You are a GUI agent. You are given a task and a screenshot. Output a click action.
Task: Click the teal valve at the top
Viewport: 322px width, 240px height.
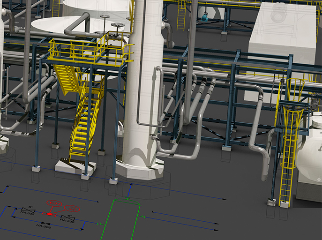point(204,18)
